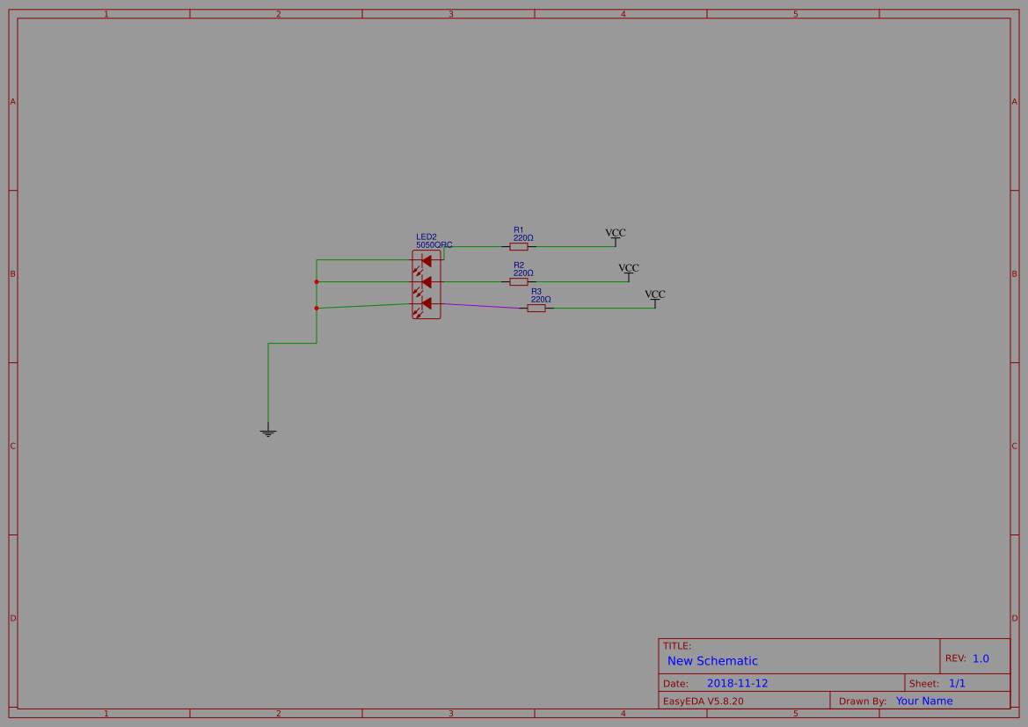This screenshot has height=727, width=1028.
Task: Click the 2018-11-12 date field
Action: click(738, 682)
